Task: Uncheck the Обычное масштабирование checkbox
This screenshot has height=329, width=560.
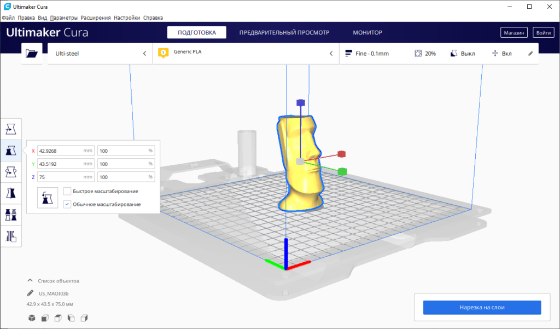Action: click(67, 204)
